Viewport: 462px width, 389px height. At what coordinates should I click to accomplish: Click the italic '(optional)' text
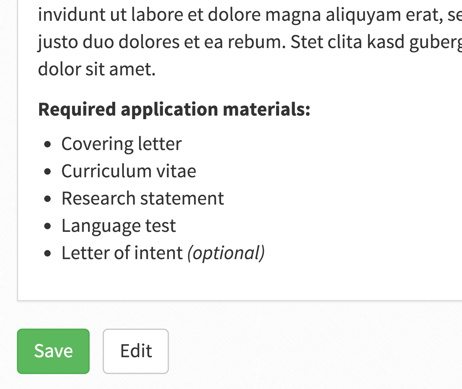[226, 253]
